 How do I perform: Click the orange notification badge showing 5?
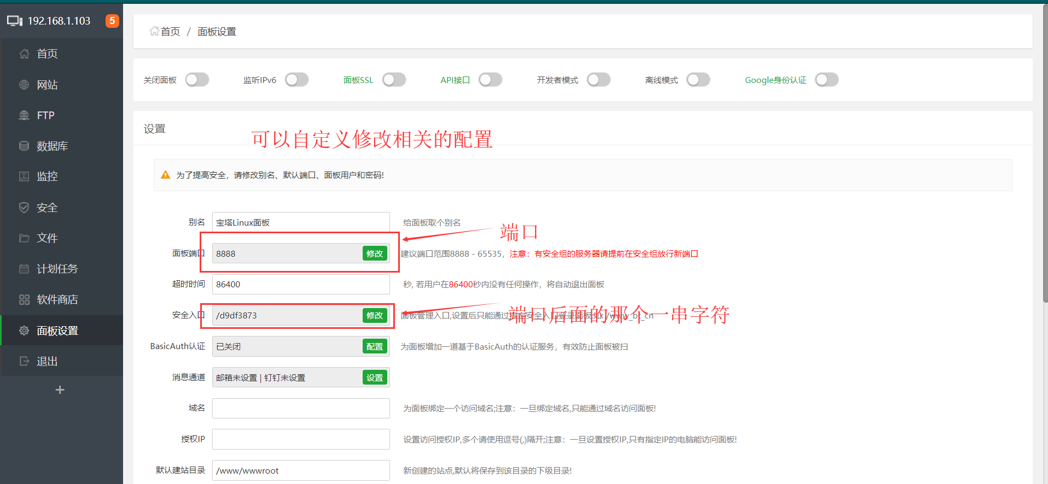[x=112, y=21]
